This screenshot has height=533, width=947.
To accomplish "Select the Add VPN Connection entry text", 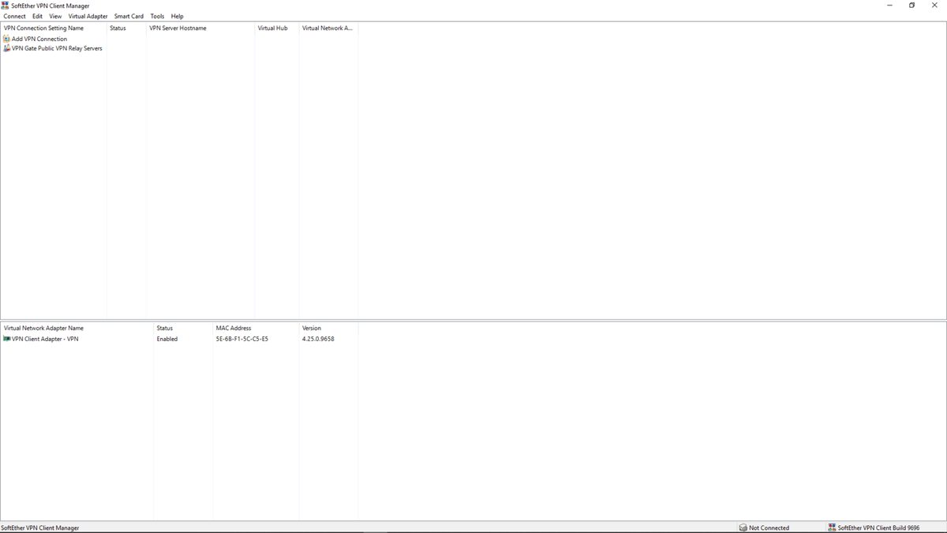I will (39, 39).
